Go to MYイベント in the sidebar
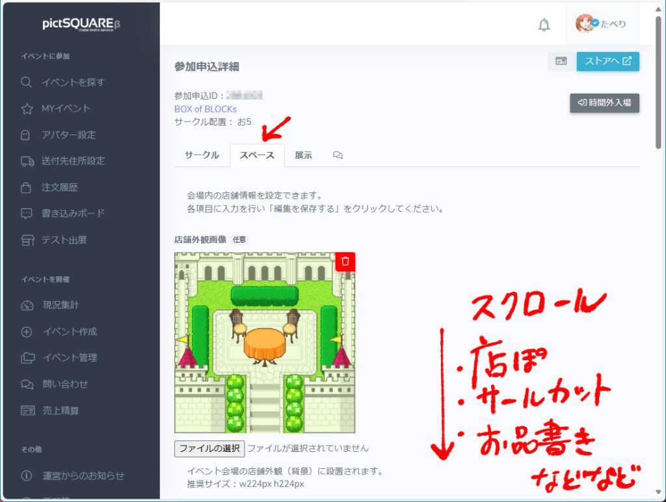Screen dimensions: 666x502 [66, 109]
